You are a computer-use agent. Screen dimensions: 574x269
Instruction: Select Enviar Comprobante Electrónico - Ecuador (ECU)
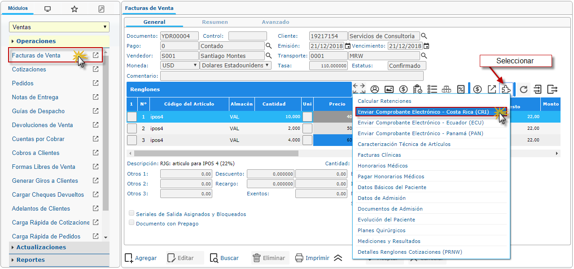(x=420, y=123)
